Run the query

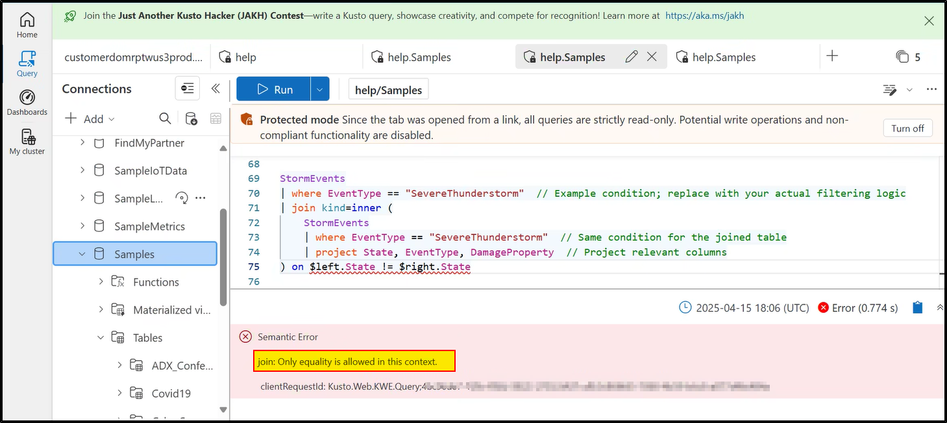(273, 89)
